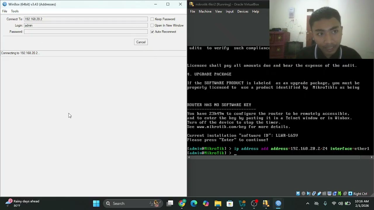Open the volume control tray icon
Screen dimensions: 374x210
340,204
